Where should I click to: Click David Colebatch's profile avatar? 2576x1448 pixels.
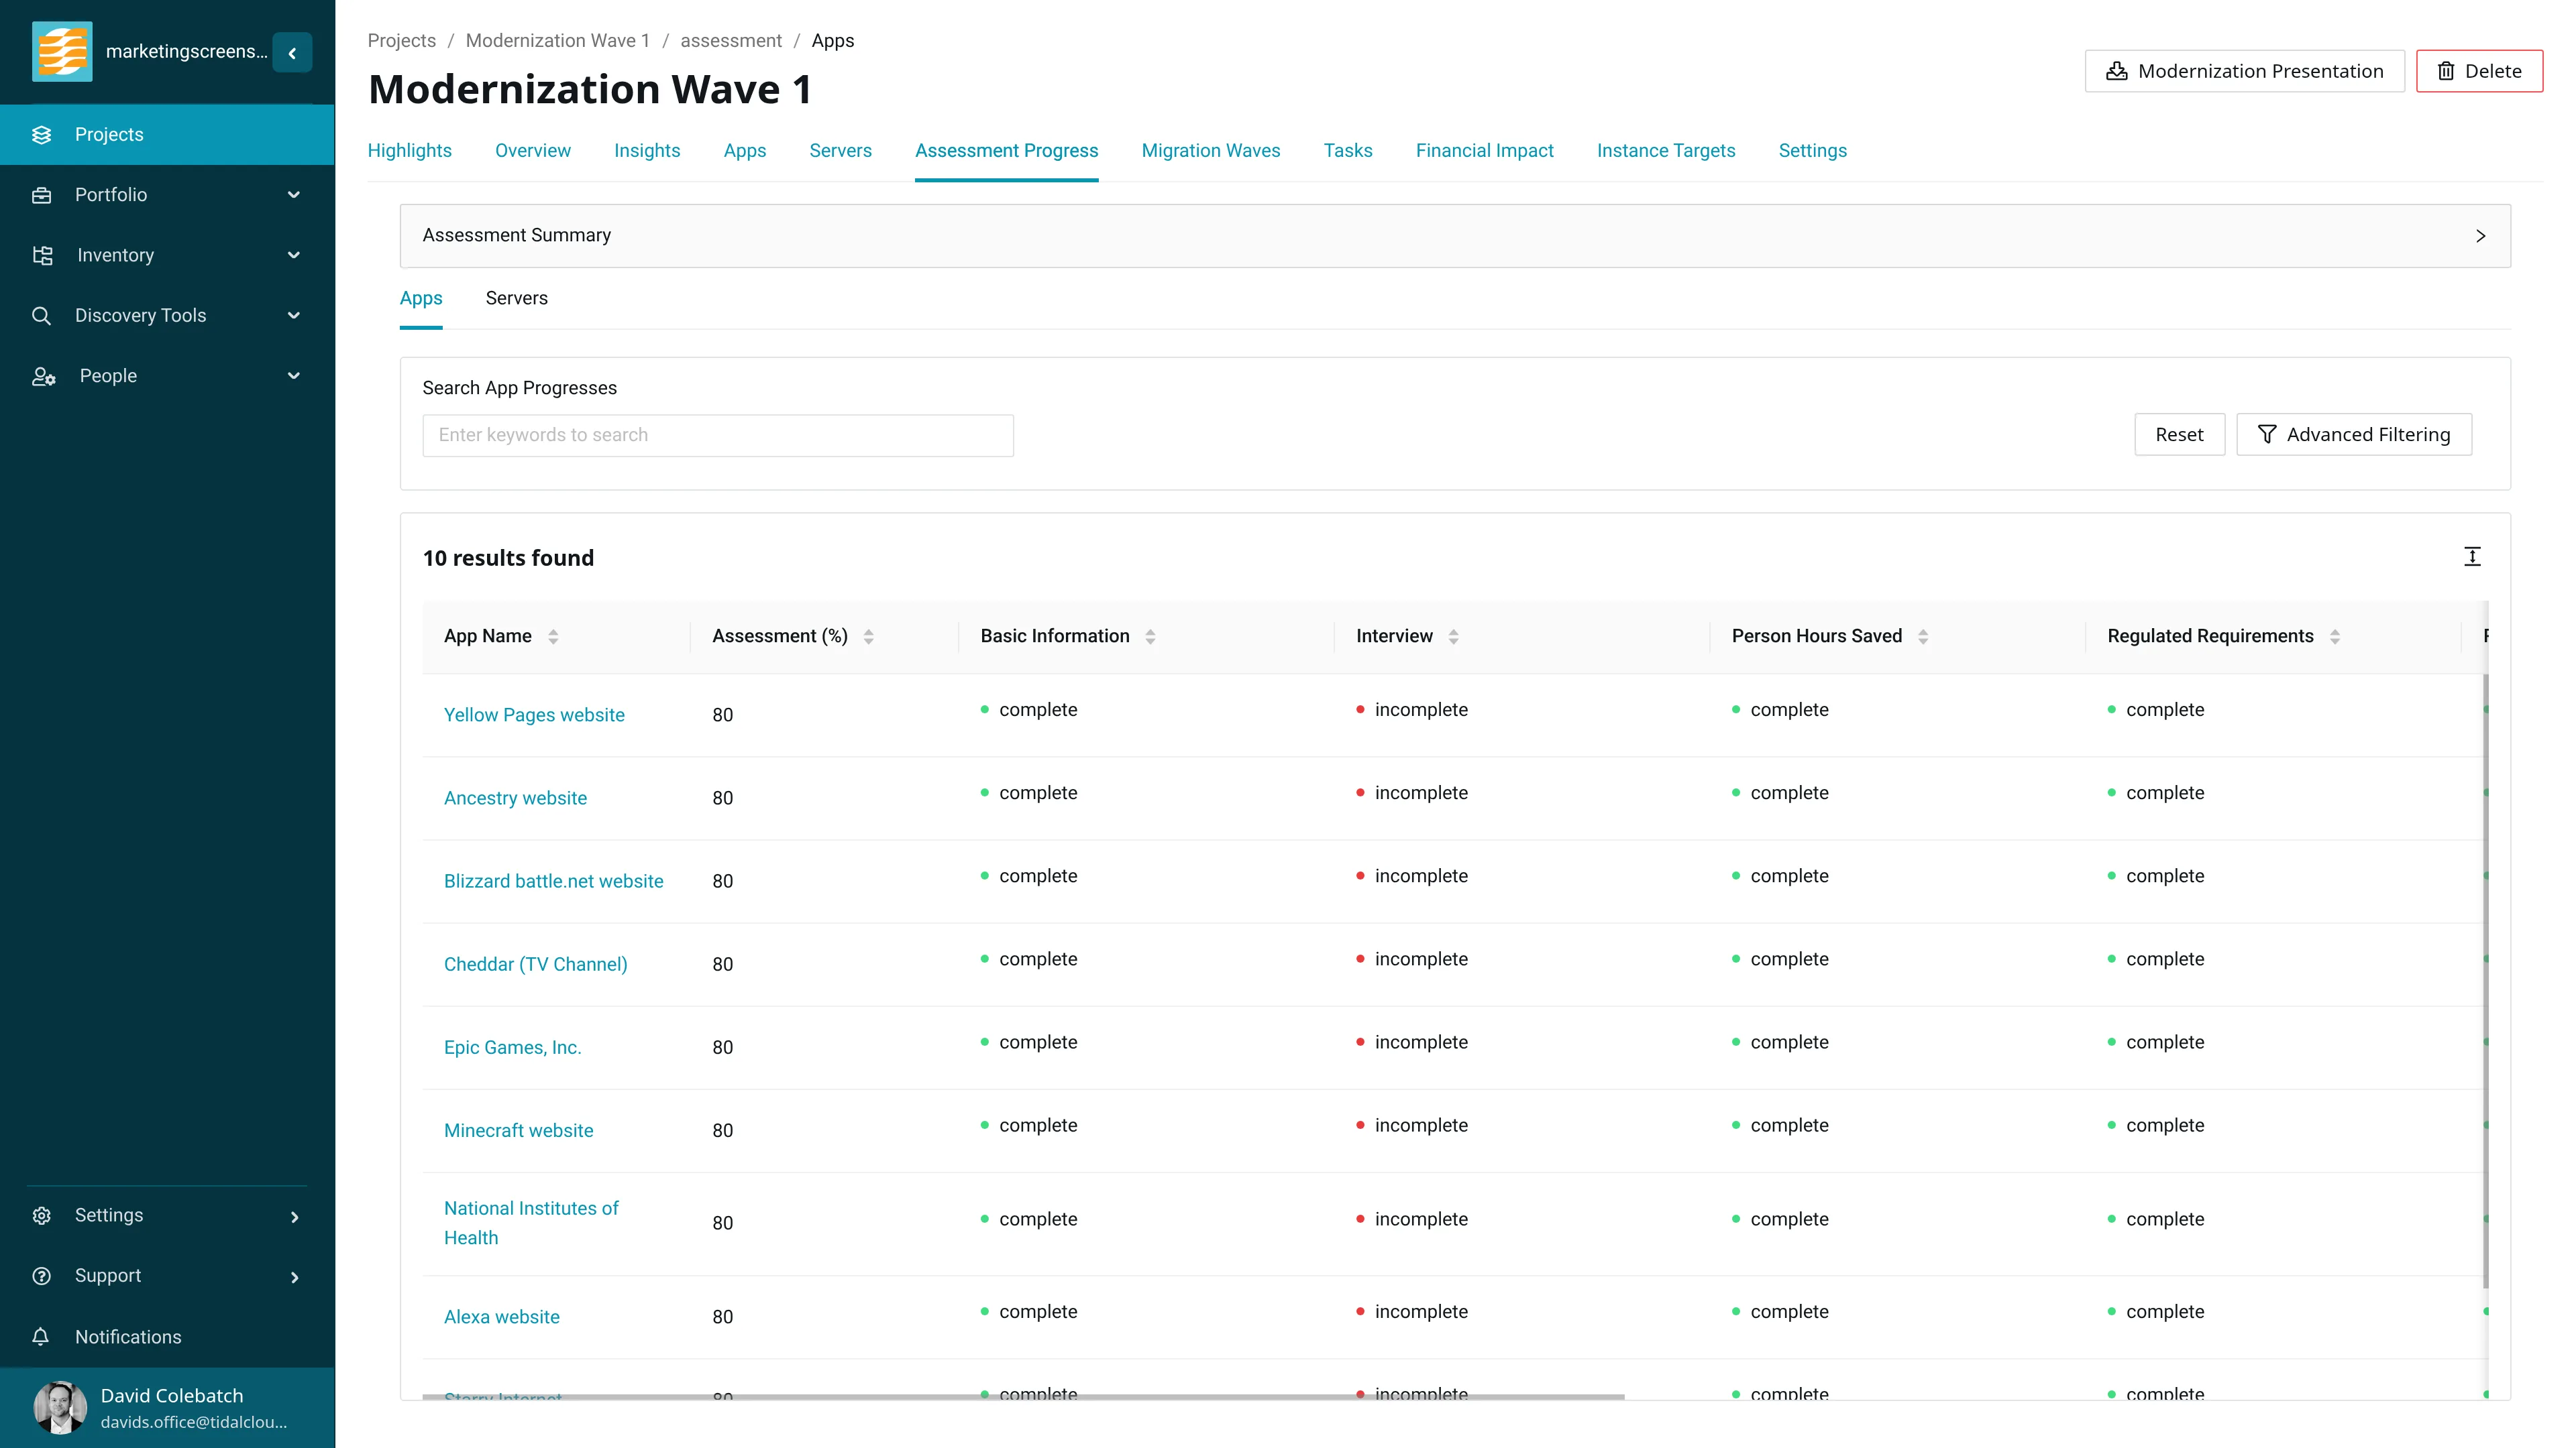pyautogui.click(x=60, y=1407)
